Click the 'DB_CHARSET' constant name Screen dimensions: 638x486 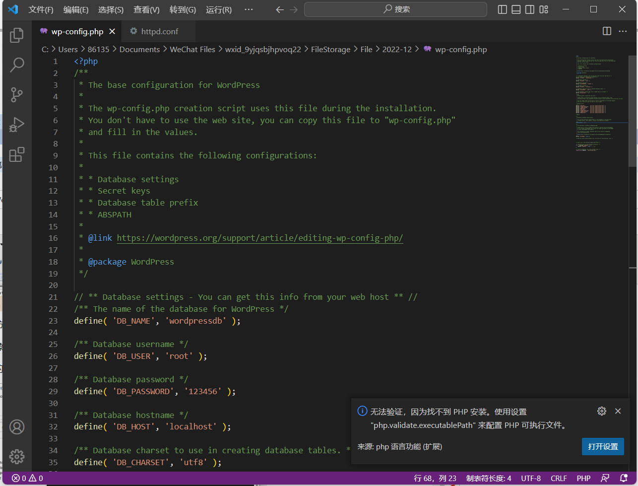pos(141,462)
